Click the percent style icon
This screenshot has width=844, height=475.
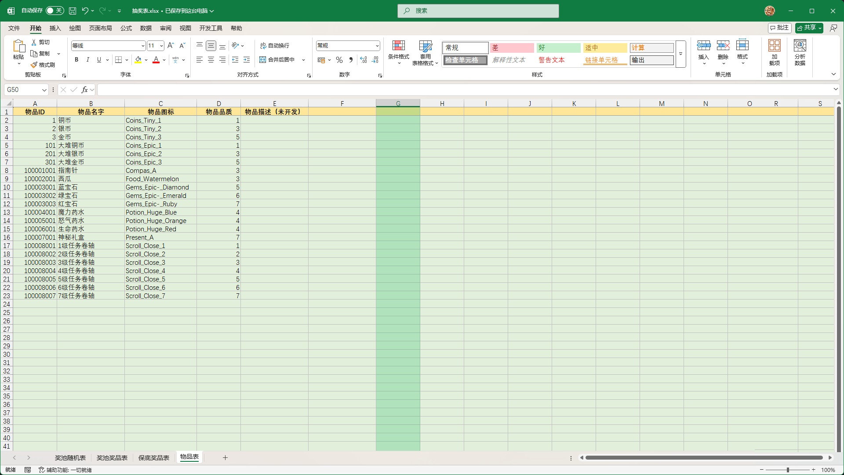[339, 60]
